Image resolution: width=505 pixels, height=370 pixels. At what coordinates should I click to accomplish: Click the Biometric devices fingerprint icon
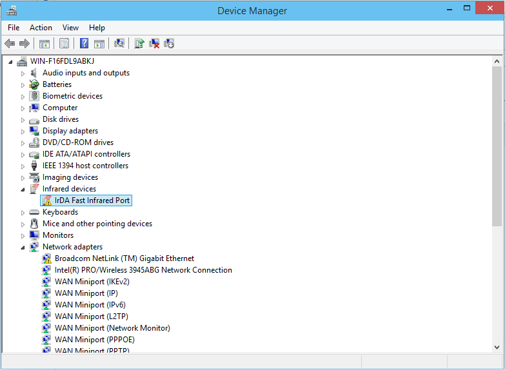pos(34,96)
